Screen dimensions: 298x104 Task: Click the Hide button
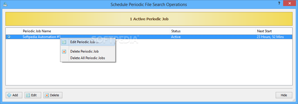pyautogui.click(x=284, y=95)
